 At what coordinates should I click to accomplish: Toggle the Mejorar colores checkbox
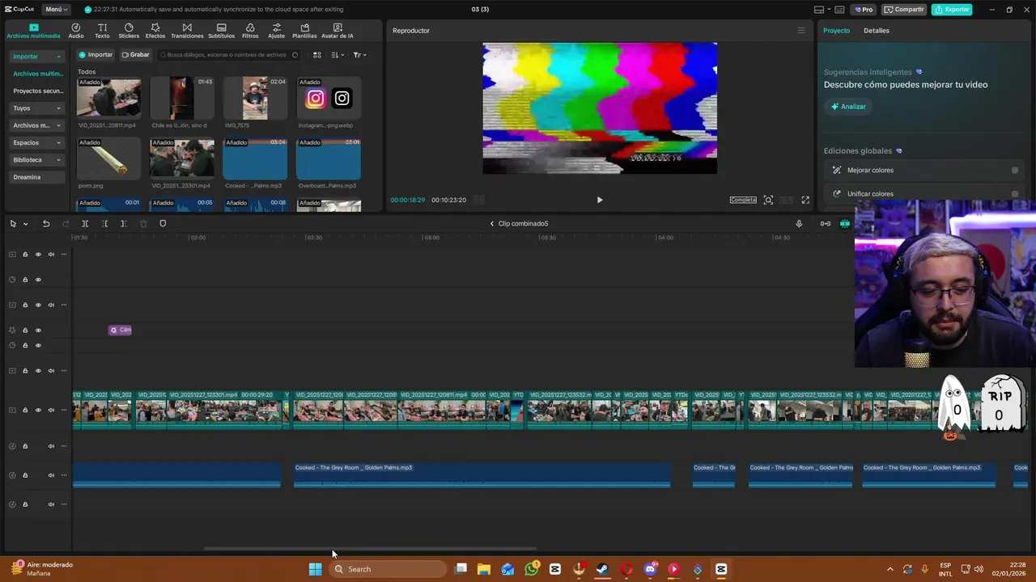point(1015,171)
